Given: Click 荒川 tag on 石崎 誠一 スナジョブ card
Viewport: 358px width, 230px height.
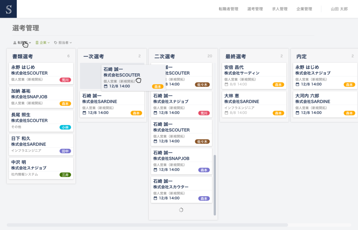Looking at the screenshot, I should point(204,113).
